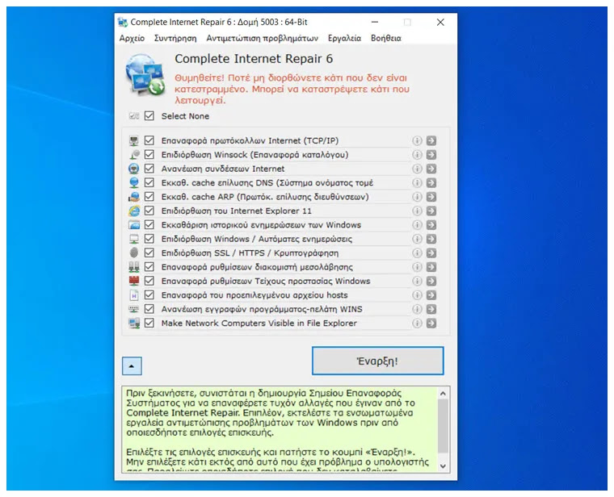The width and height of the screenshot is (614, 497).
Task: Run arrow for proxy server settings reset
Action: [431, 267]
